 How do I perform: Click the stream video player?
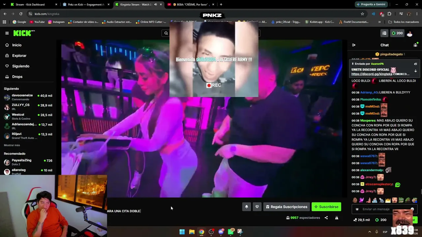click(201, 118)
